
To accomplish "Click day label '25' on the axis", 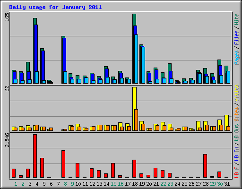I will pos(184,184).
